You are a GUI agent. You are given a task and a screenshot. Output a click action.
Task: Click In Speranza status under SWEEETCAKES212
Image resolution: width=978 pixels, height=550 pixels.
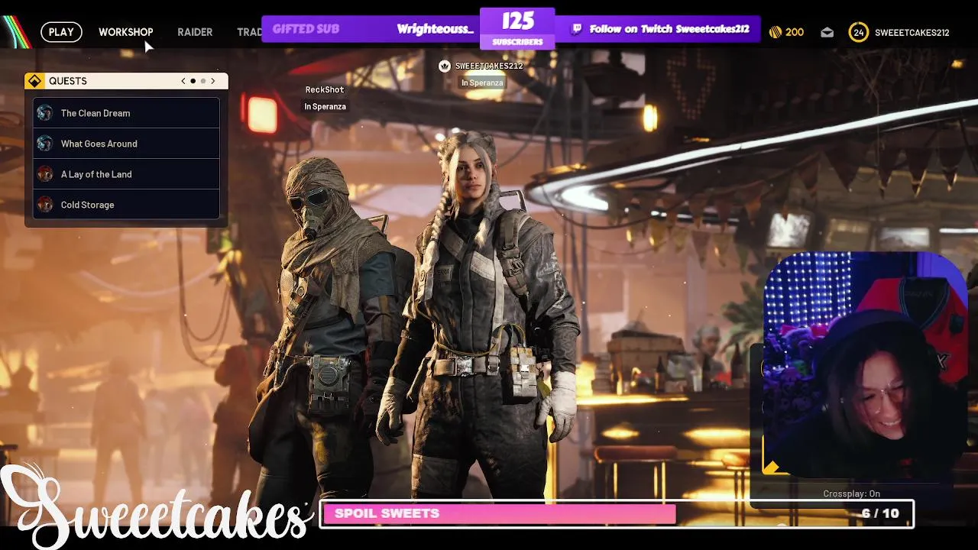point(482,82)
